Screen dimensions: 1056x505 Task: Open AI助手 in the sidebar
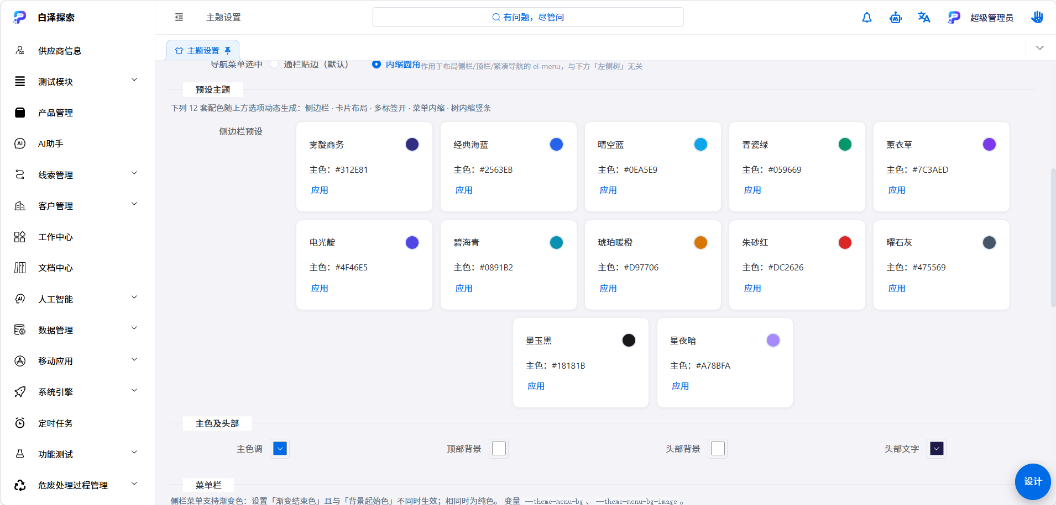point(77,143)
